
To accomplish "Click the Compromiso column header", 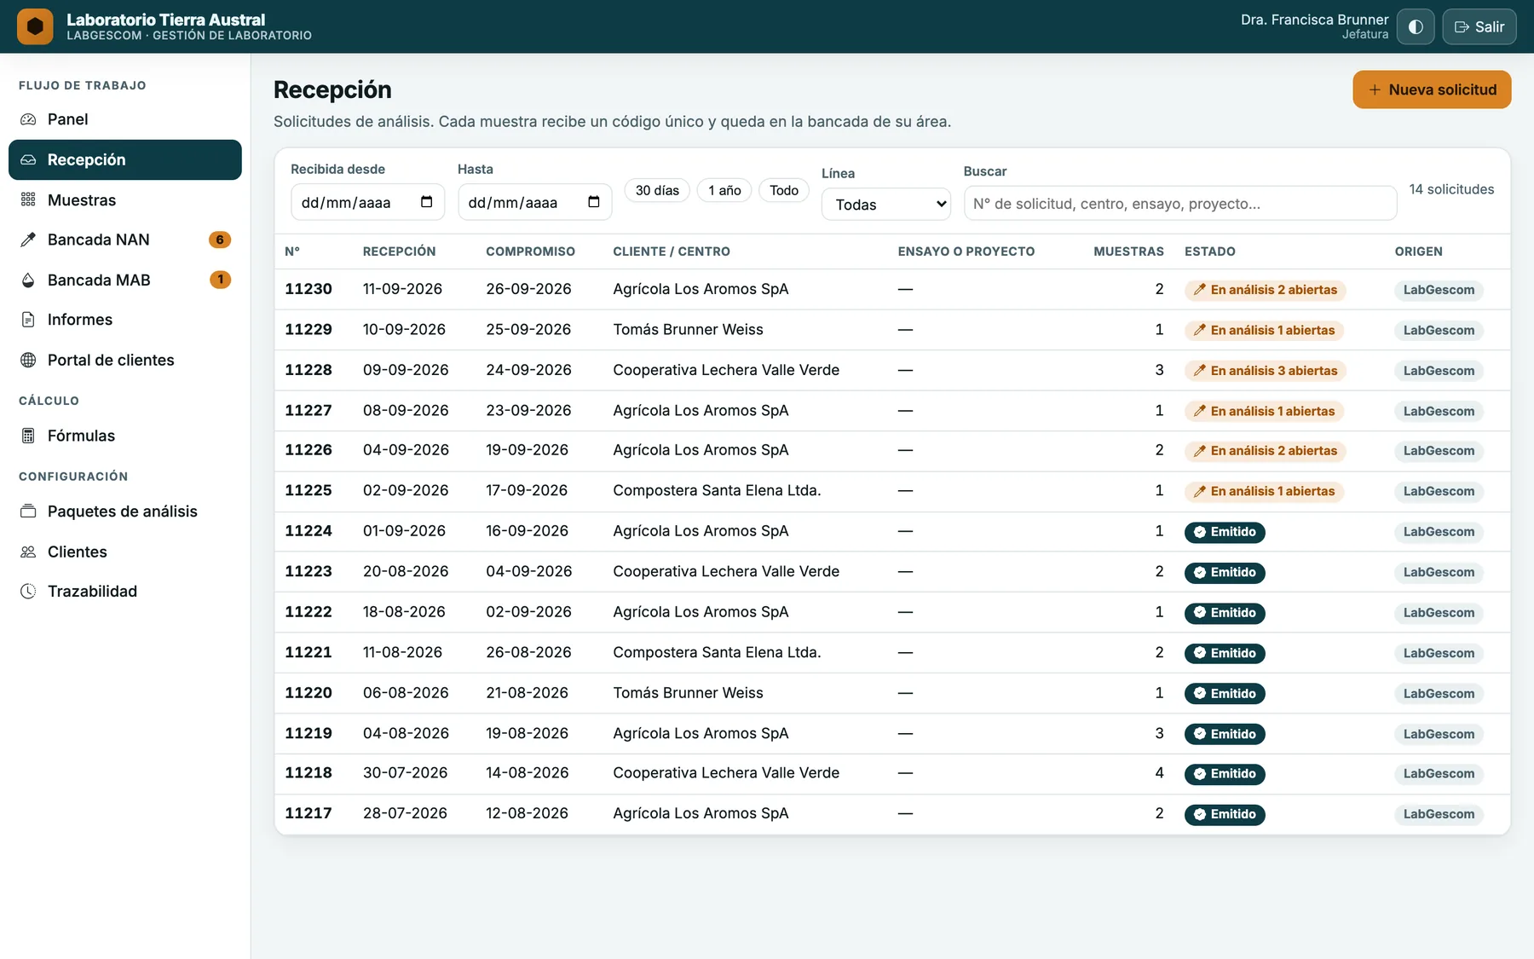I will pyautogui.click(x=530, y=251).
